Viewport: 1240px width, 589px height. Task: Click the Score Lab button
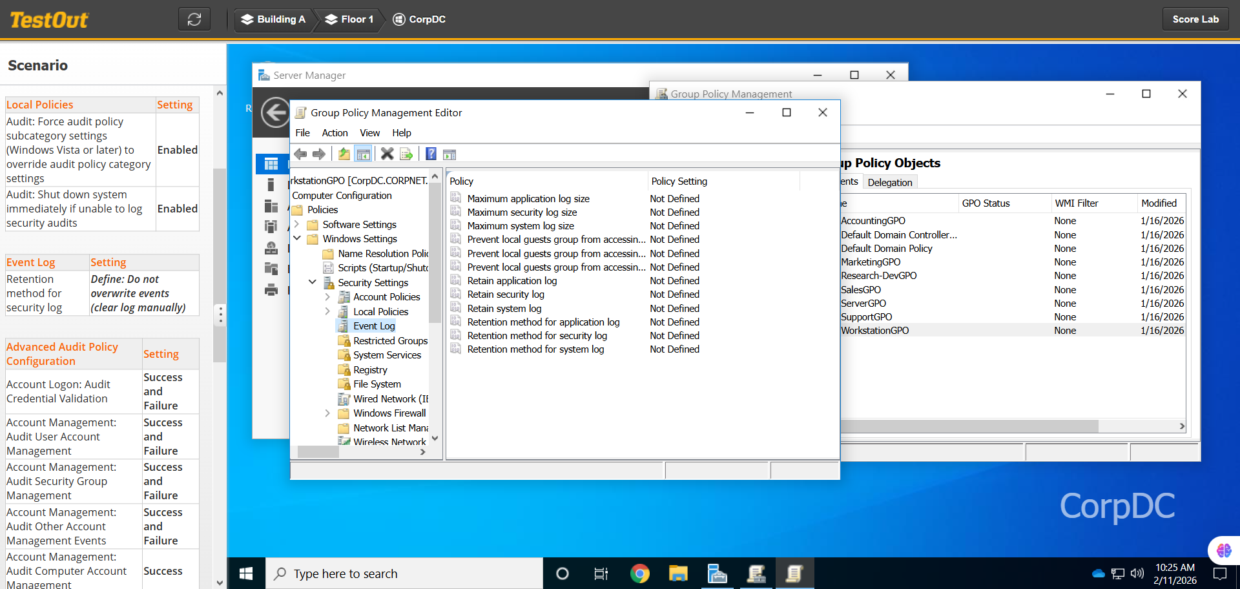(x=1195, y=19)
